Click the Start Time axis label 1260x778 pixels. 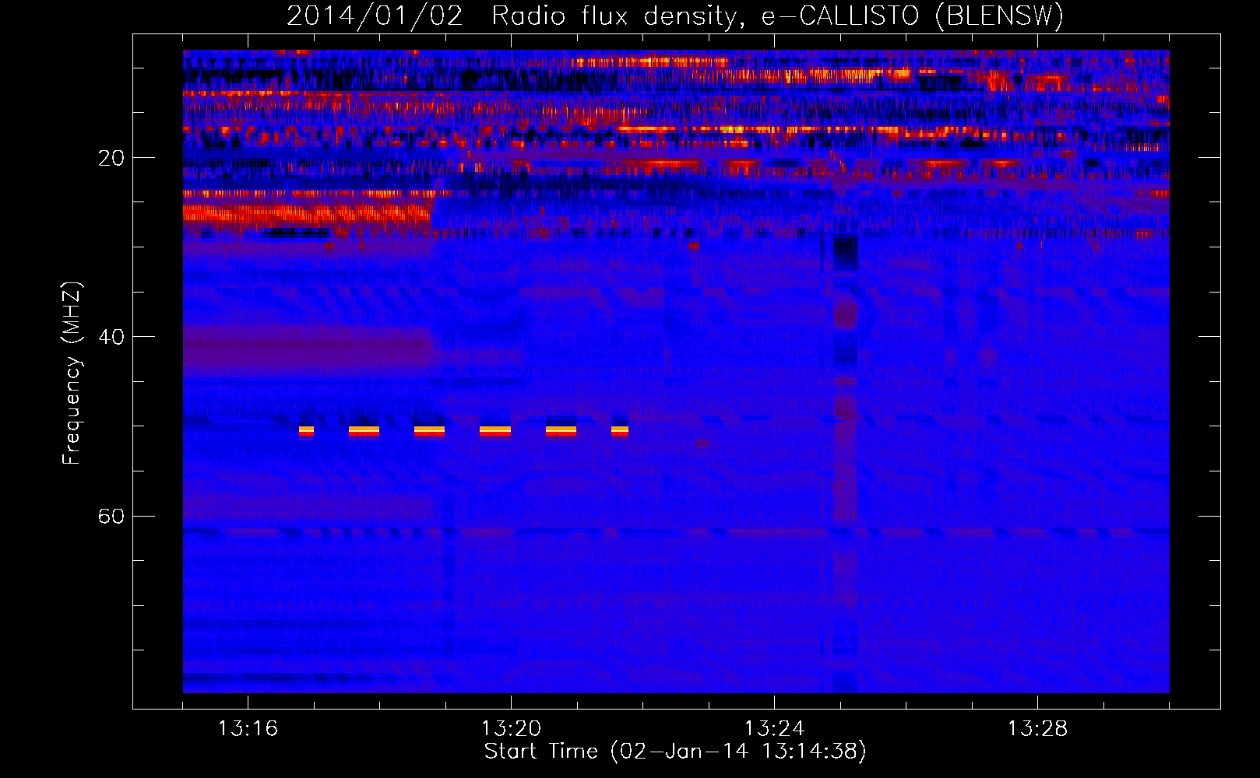[675, 752]
